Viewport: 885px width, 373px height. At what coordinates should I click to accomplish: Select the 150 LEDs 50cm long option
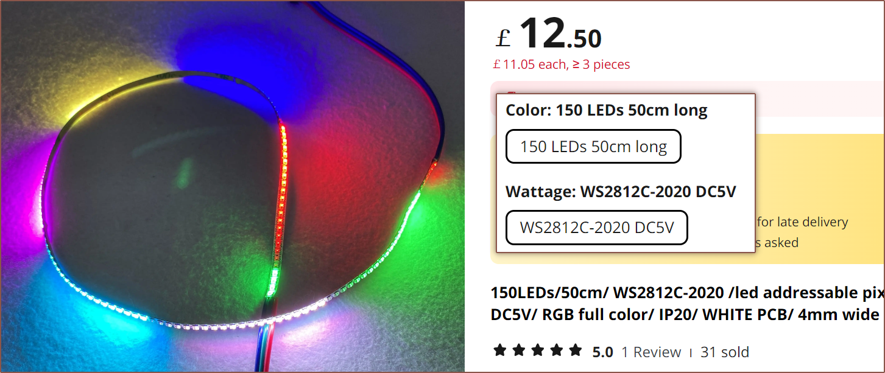(x=593, y=147)
